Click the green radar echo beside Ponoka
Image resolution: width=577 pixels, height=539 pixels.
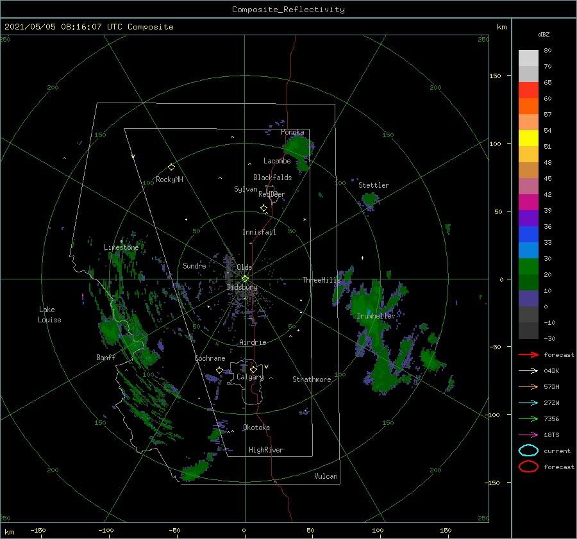pyautogui.click(x=298, y=147)
